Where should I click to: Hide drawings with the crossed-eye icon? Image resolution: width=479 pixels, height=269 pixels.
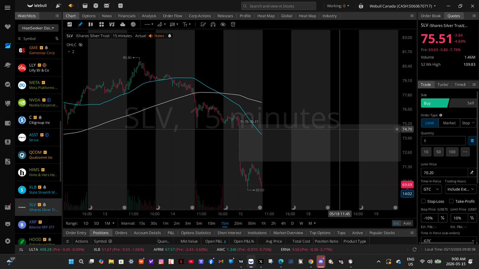pos(223,24)
